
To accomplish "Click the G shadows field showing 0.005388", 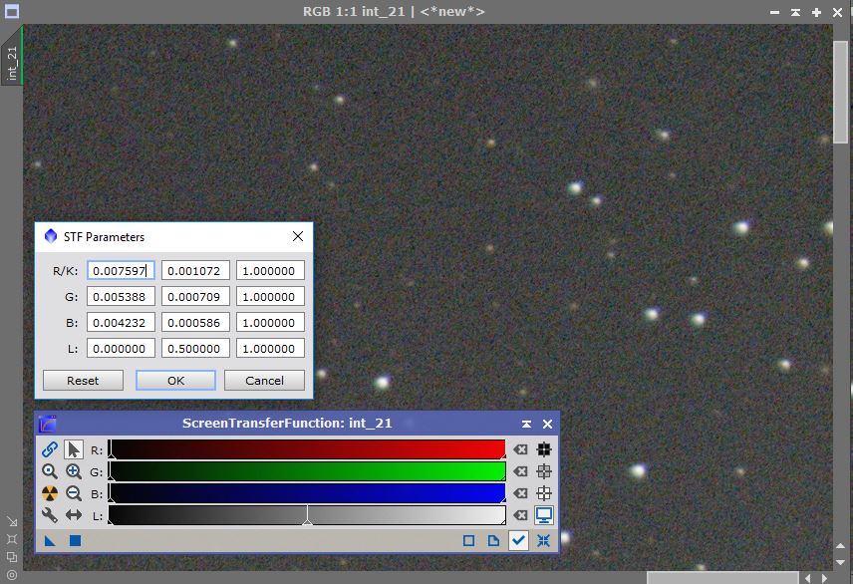I will [120, 296].
